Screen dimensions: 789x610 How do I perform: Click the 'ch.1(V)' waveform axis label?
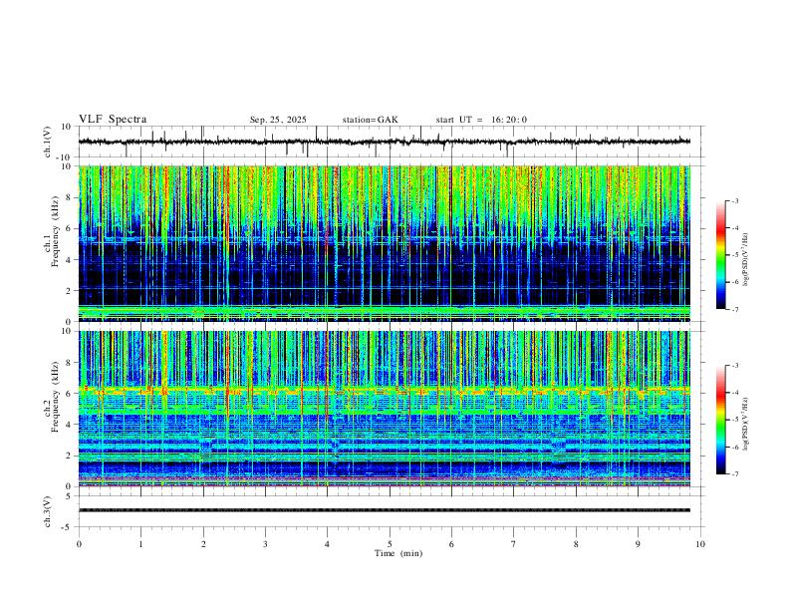48,142
